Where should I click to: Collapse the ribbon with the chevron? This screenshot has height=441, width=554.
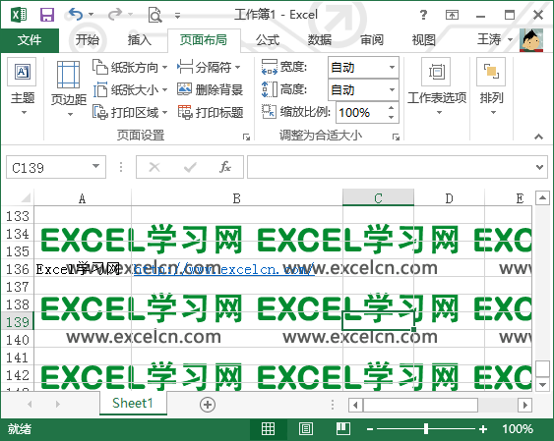[x=538, y=137]
